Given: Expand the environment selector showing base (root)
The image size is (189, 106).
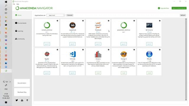Looking at the screenshot, I should click(x=56, y=15).
